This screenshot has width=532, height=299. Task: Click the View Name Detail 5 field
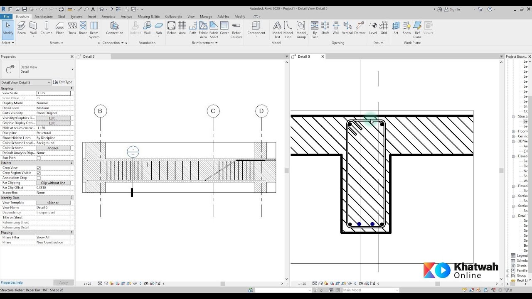(x=53, y=208)
